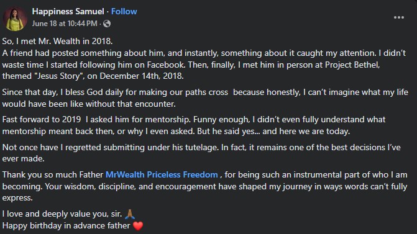The height and width of the screenshot is (234, 417).
Task: Click the line starting 'mentorship meant back then'
Action: 176,131
